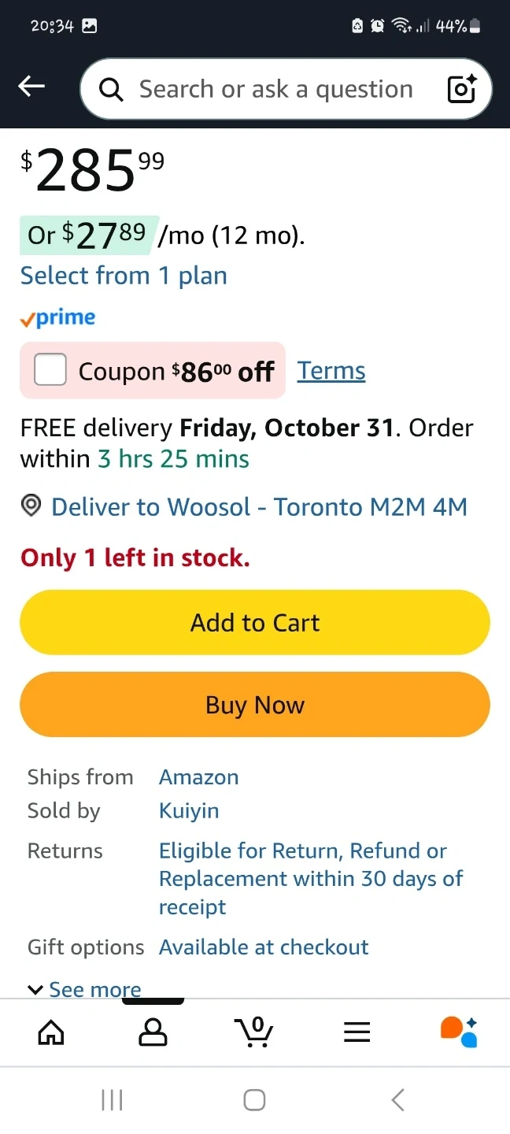Open the Kuiyin seller link

pyautogui.click(x=189, y=810)
